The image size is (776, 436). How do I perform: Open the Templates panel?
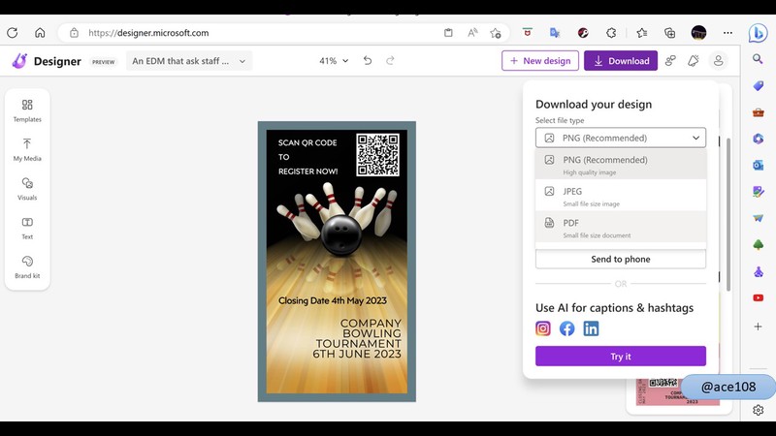(27, 110)
